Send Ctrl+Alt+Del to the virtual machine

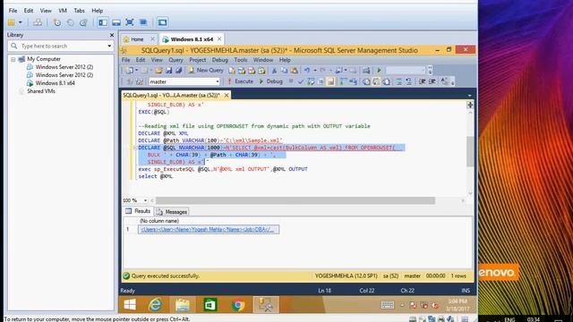(x=38, y=22)
